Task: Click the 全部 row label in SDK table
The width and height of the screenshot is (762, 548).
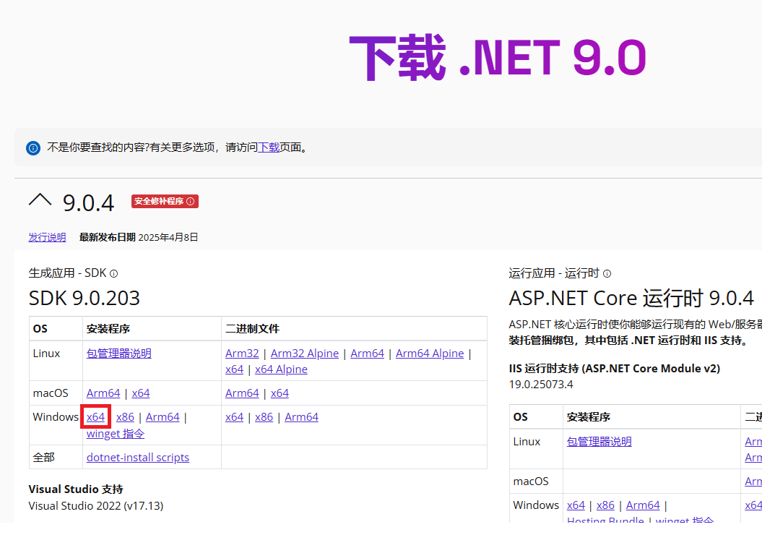Action: click(x=44, y=458)
